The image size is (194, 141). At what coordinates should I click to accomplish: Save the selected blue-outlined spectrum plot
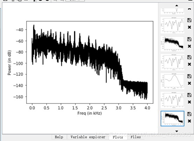click(x=189, y=114)
